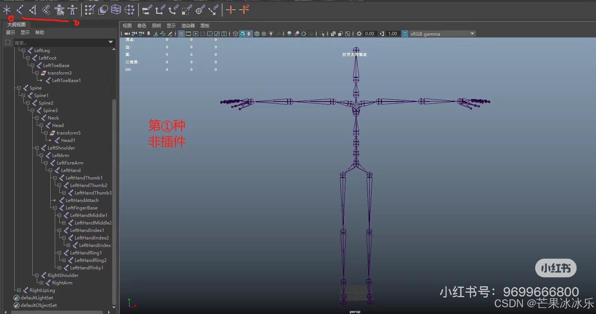The image size is (596, 314).
Task: Click the Point constraint icon
Action: (x=160, y=10)
